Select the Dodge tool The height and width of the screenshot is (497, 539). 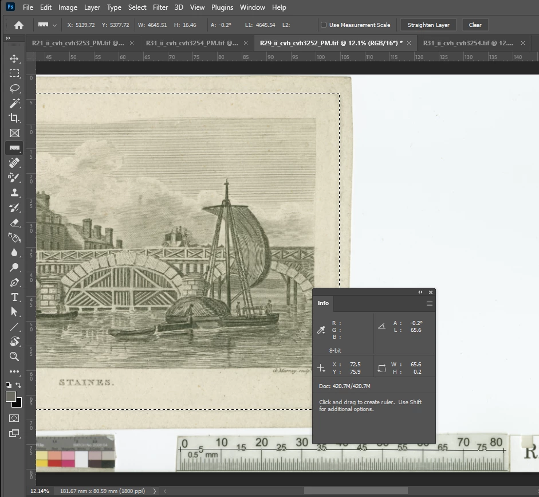click(14, 267)
